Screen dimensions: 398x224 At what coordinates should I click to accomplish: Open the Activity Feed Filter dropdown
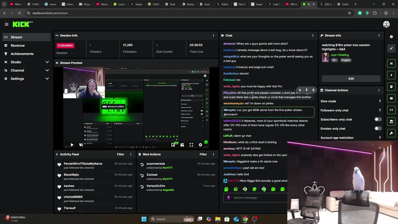121,154
